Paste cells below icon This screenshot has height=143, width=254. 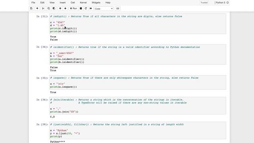click(x=54, y=8)
